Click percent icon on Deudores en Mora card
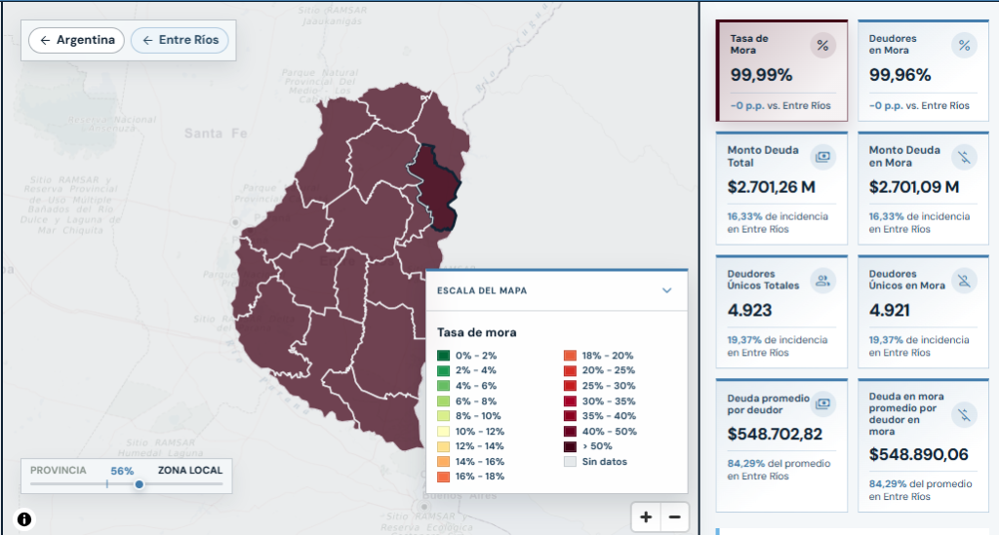This screenshot has height=535, width=999. 964,46
